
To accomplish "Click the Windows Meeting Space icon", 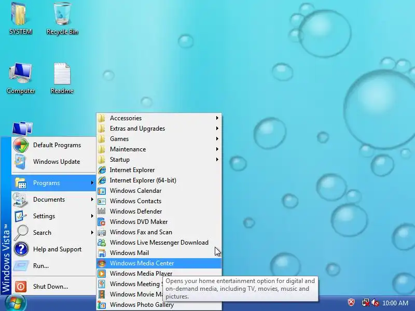I will (102, 284).
